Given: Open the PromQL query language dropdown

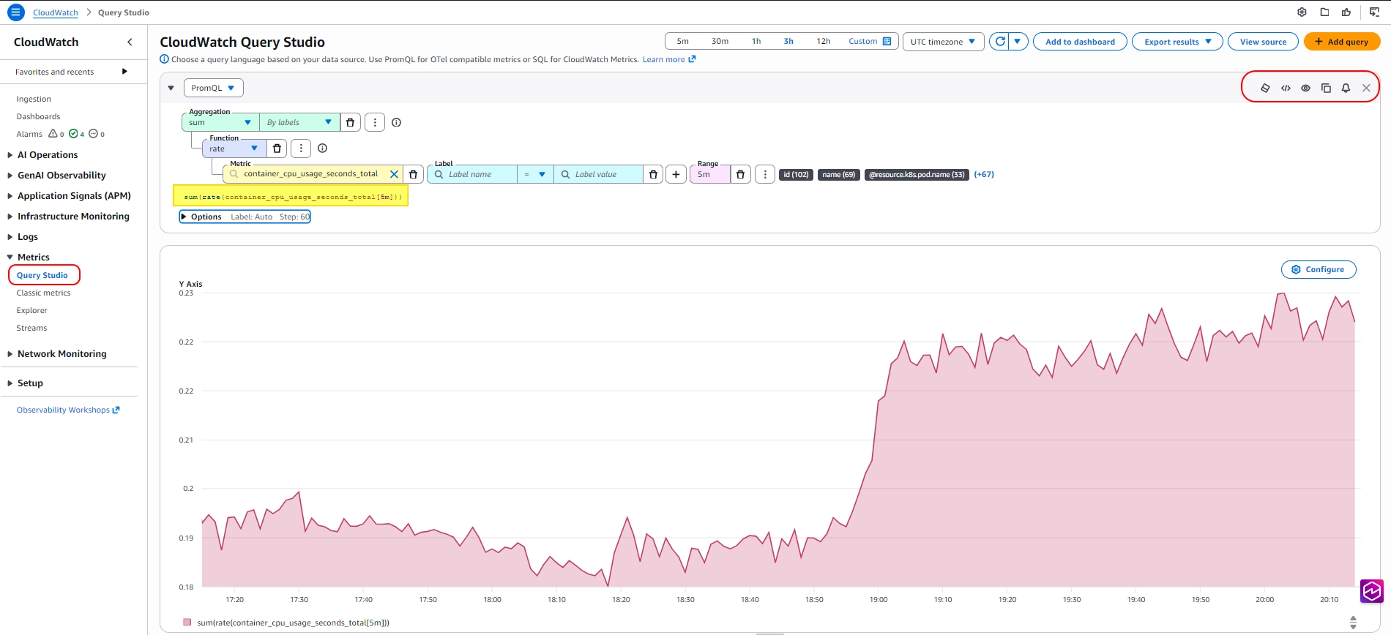Looking at the screenshot, I should (214, 88).
